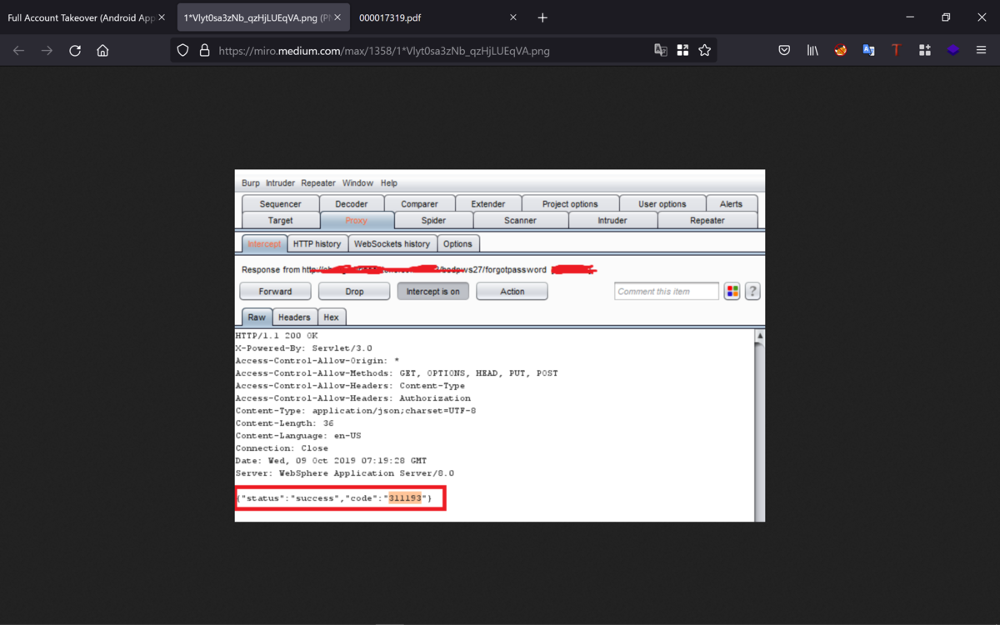
Task: Click the Server: WebSphere Application Server/8.0 line
Action: pos(345,473)
